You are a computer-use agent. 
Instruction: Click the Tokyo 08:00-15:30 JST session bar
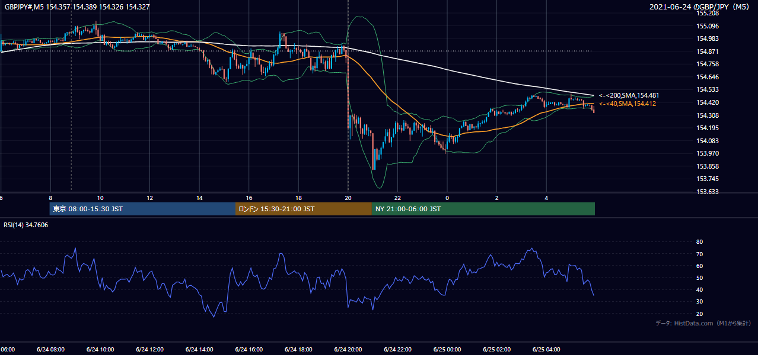142,209
